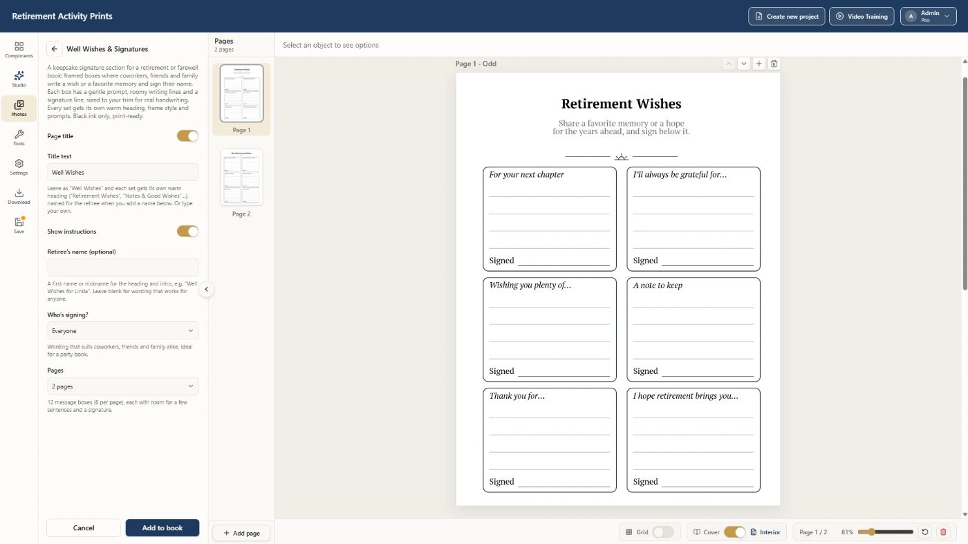Click the red trash icon in bottom bar
The width and height of the screenshot is (968, 544).
click(943, 532)
